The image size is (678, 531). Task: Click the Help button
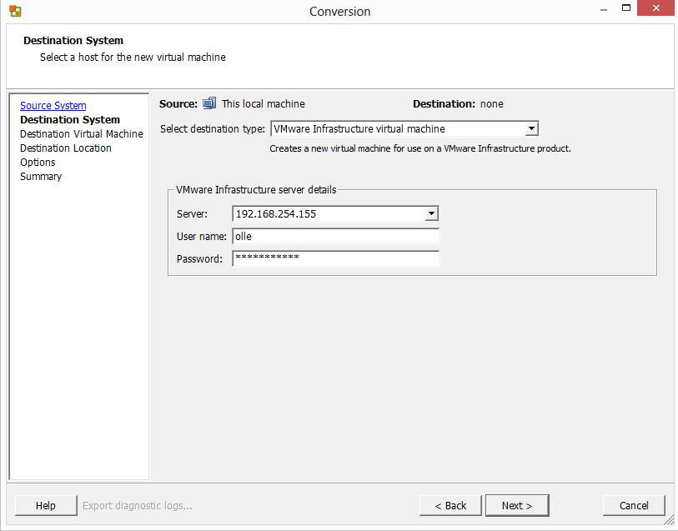click(x=46, y=505)
